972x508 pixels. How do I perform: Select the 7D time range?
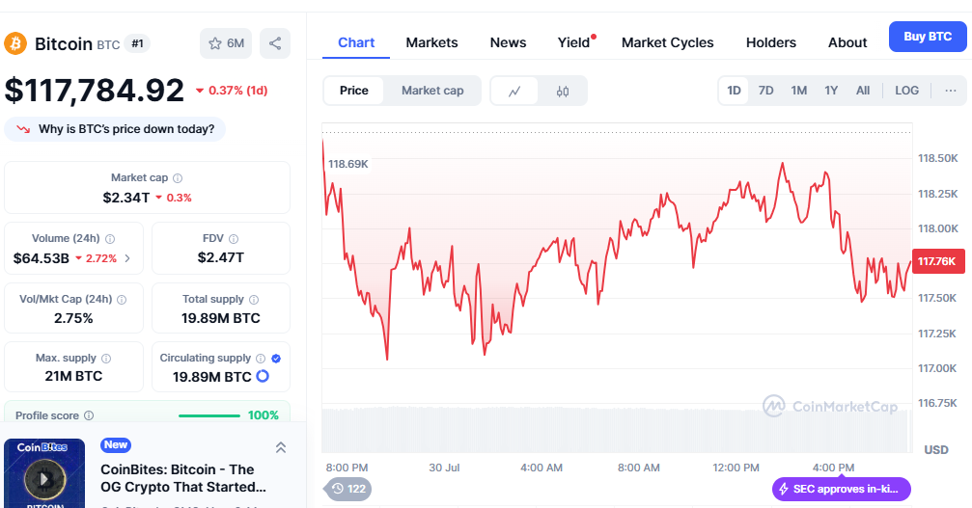(x=765, y=91)
